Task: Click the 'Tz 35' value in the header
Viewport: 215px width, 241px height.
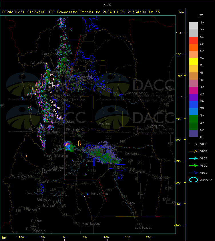Action: click(x=154, y=12)
